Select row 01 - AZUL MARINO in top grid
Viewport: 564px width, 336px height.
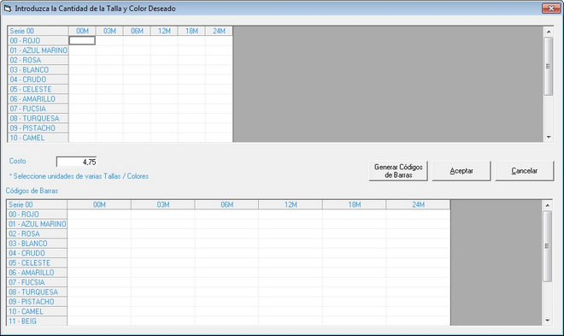point(38,50)
